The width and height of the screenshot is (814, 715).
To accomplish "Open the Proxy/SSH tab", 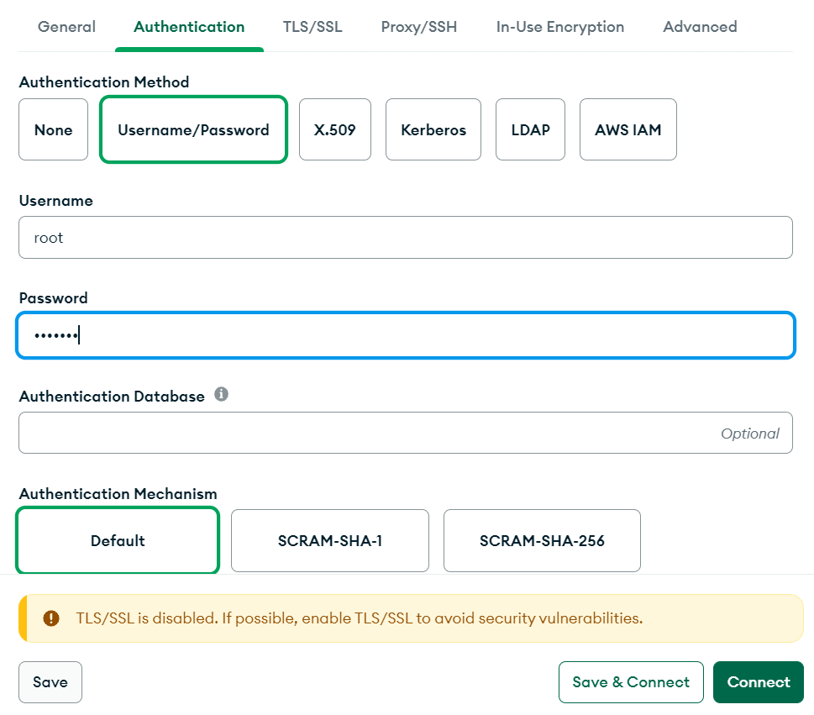I will coord(419,27).
